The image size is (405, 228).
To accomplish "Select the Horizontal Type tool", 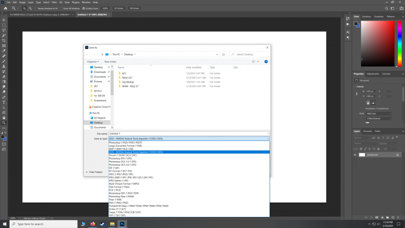I will tap(4, 102).
